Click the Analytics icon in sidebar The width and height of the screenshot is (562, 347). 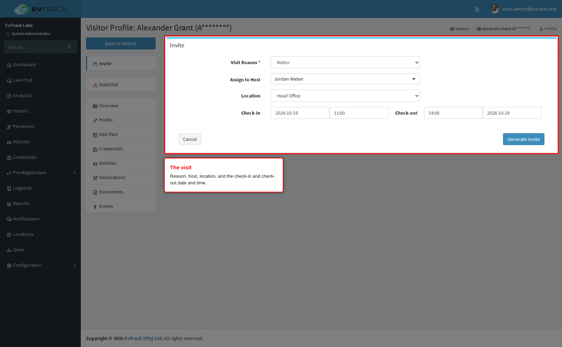[9, 96]
